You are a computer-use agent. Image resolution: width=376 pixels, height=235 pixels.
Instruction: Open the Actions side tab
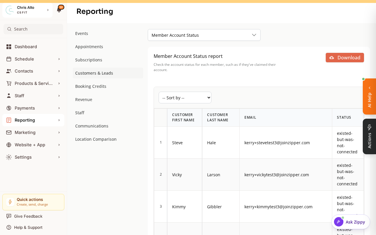coord(370,136)
